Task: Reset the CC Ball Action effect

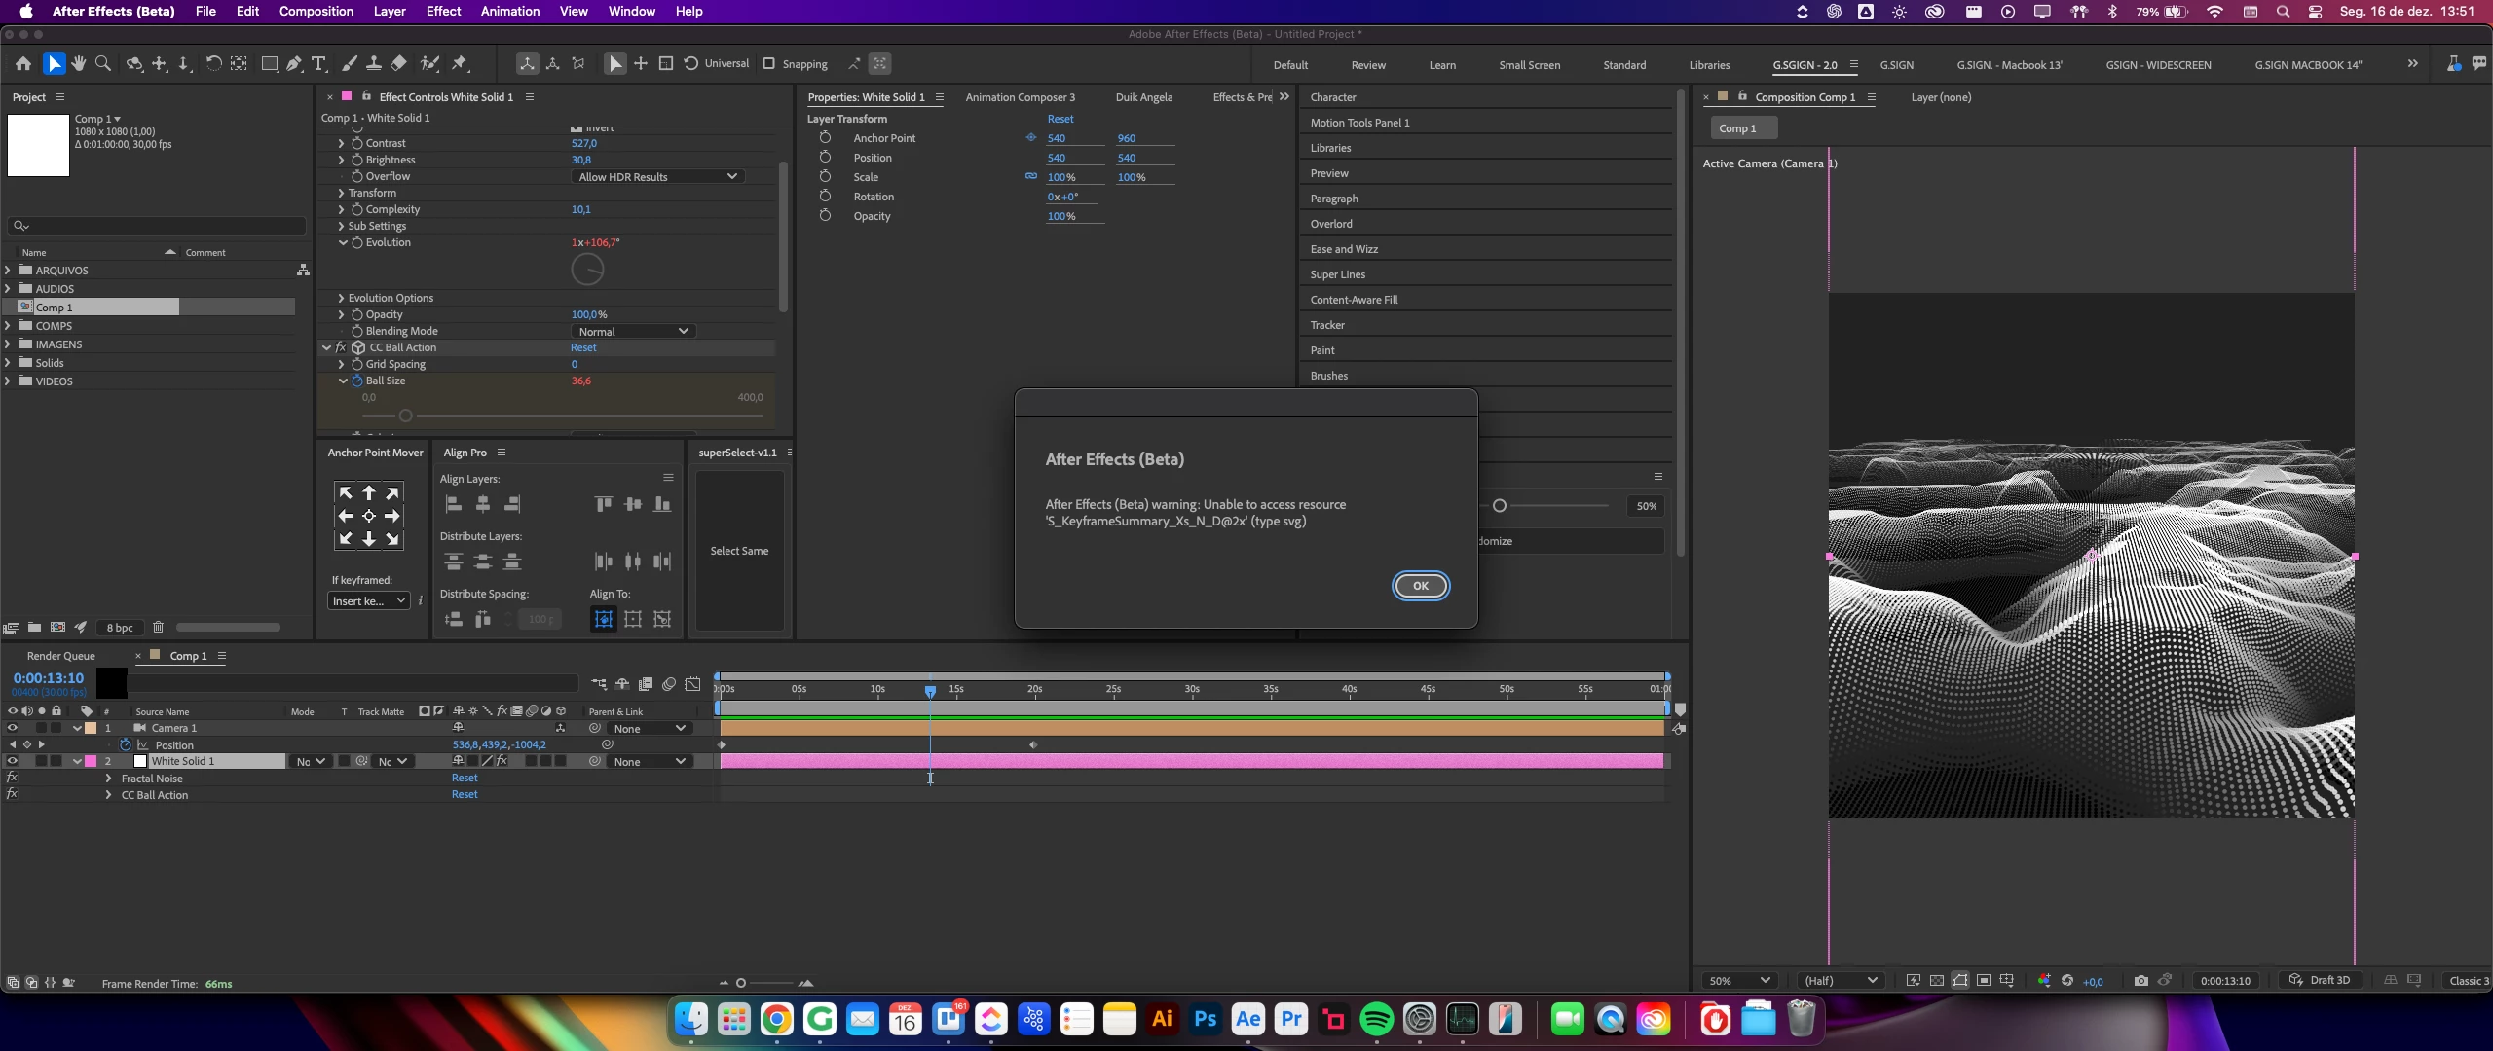Action: [x=583, y=348]
